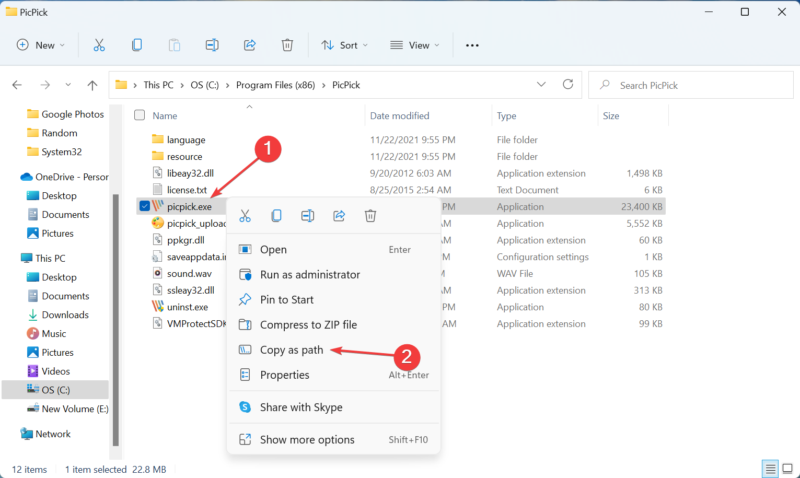Click the folder icon in the address bar
The image size is (800, 478).
point(121,85)
